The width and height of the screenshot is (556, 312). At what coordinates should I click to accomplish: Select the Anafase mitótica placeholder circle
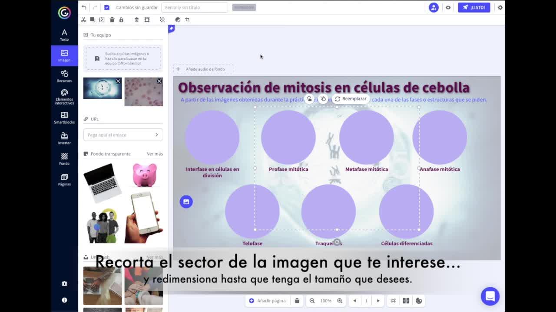coord(440,137)
